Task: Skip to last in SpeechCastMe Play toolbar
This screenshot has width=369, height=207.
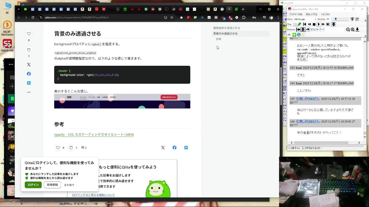Action: click(328, 24)
